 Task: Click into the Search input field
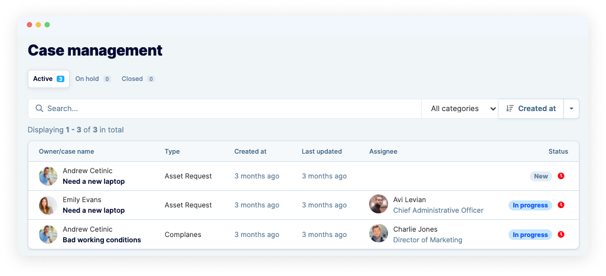(x=230, y=109)
